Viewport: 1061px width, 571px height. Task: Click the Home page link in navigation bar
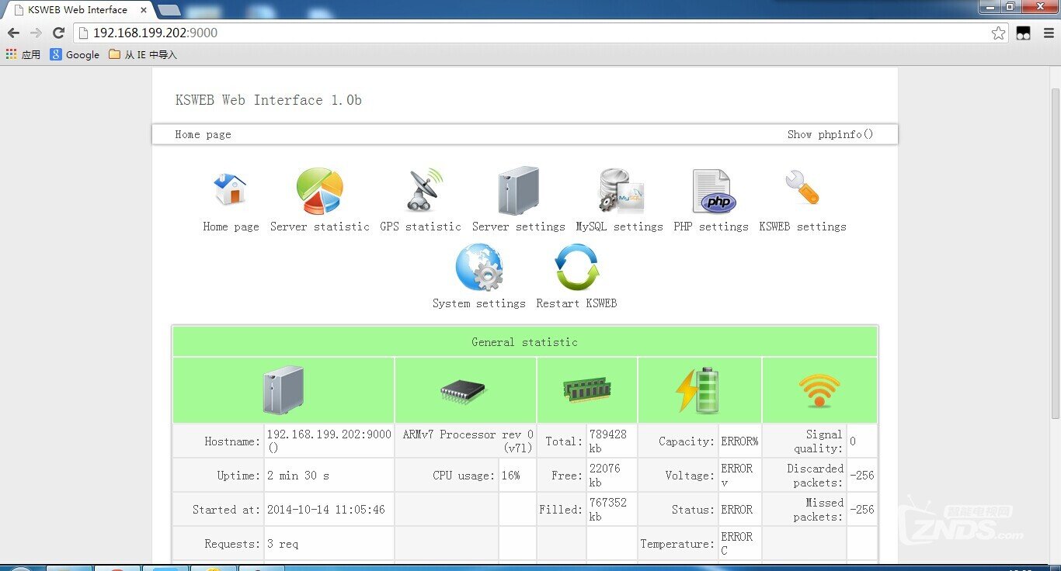pos(203,134)
